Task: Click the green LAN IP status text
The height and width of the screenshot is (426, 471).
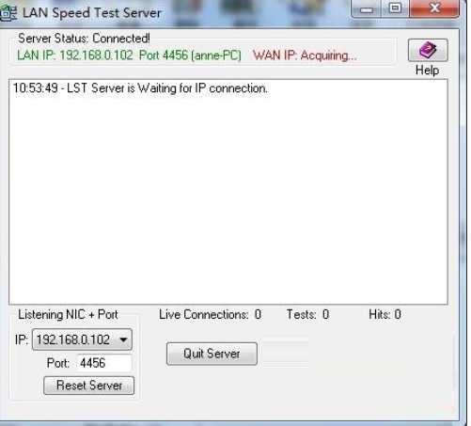Action: click(129, 55)
